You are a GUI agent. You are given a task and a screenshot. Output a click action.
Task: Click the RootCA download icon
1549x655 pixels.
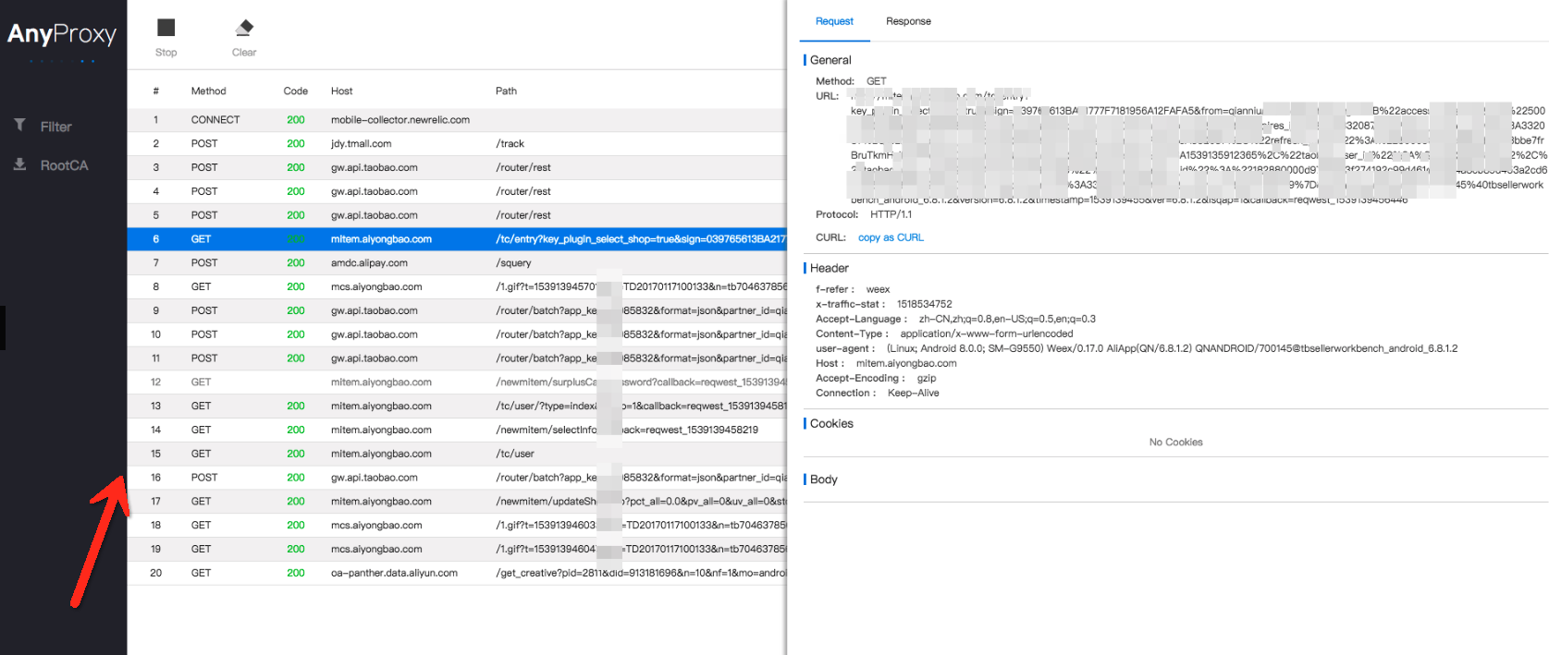tap(19, 164)
